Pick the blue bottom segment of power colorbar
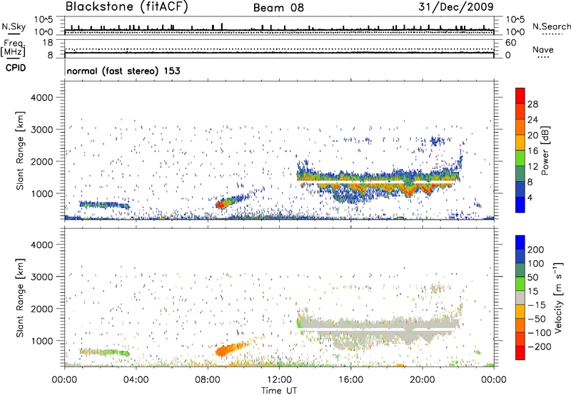 click(520, 205)
